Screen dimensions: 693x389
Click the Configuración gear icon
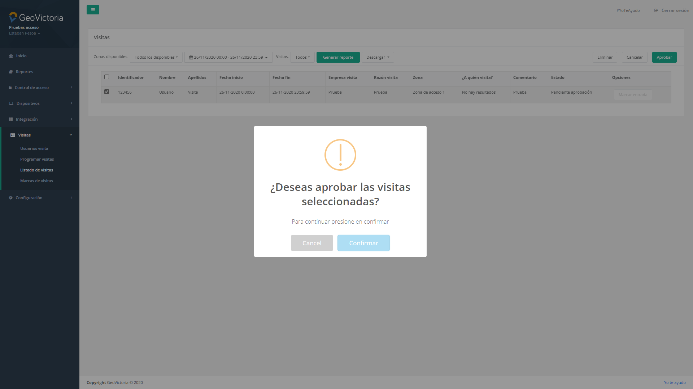11,198
